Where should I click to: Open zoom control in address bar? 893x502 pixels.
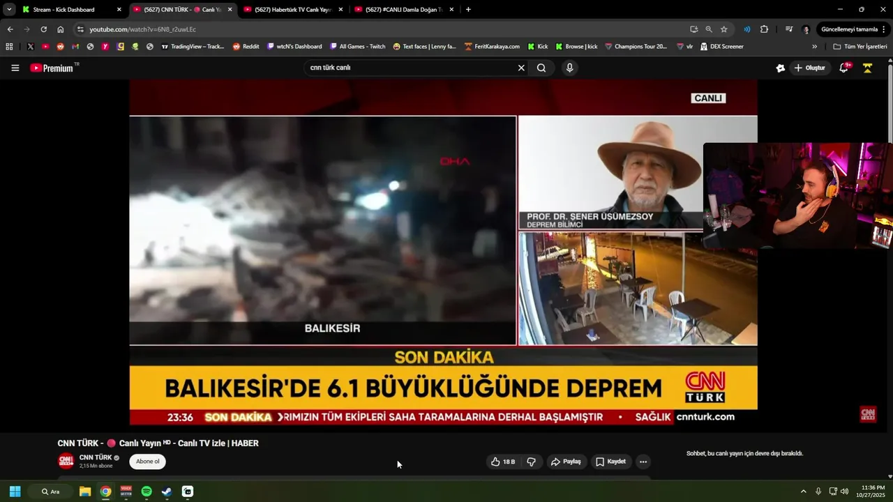(x=709, y=29)
